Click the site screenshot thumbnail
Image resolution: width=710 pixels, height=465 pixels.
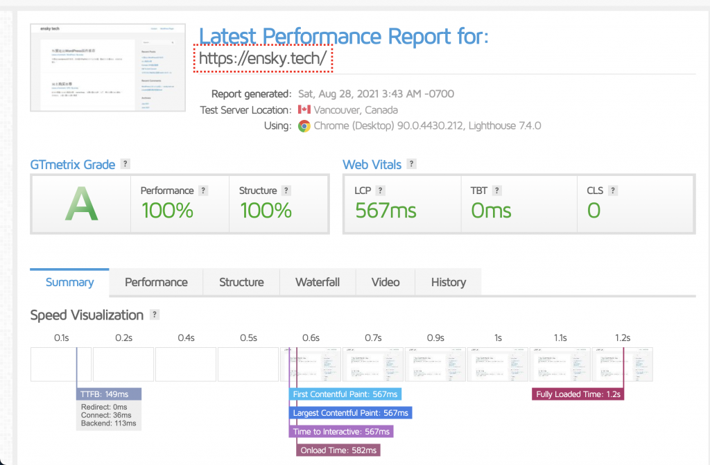pos(108,67)
